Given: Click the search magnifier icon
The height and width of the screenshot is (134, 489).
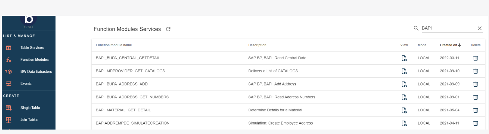Looking at the screenshot, I should tap(416, 28).
